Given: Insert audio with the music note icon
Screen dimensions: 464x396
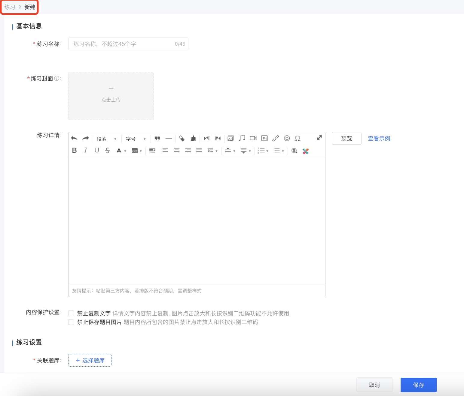Looking at the screenshot, I should pyautogui.click(x=242, y=138).
